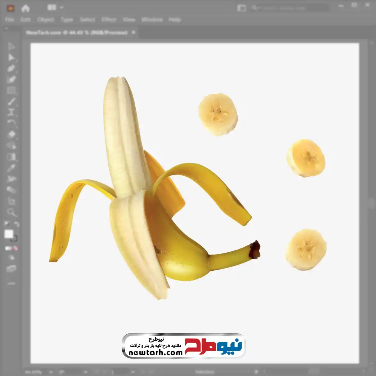Select the Eyedropper tool

pos(11,168)
